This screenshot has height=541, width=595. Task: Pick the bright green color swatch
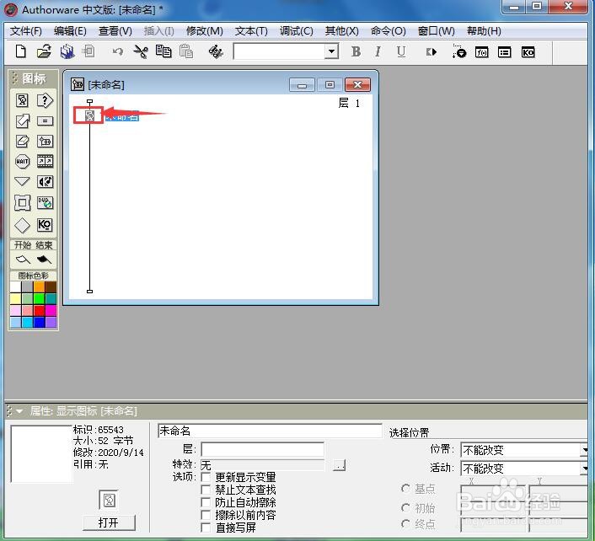click(x=39, y=298)
